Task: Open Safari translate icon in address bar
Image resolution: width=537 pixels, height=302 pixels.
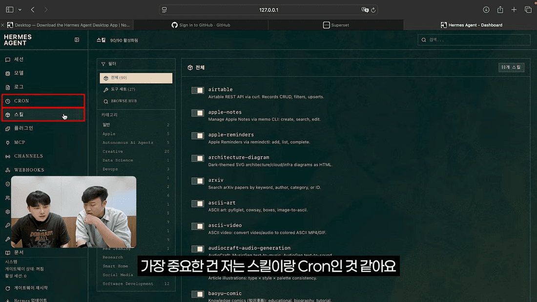Action: [365, 10]
